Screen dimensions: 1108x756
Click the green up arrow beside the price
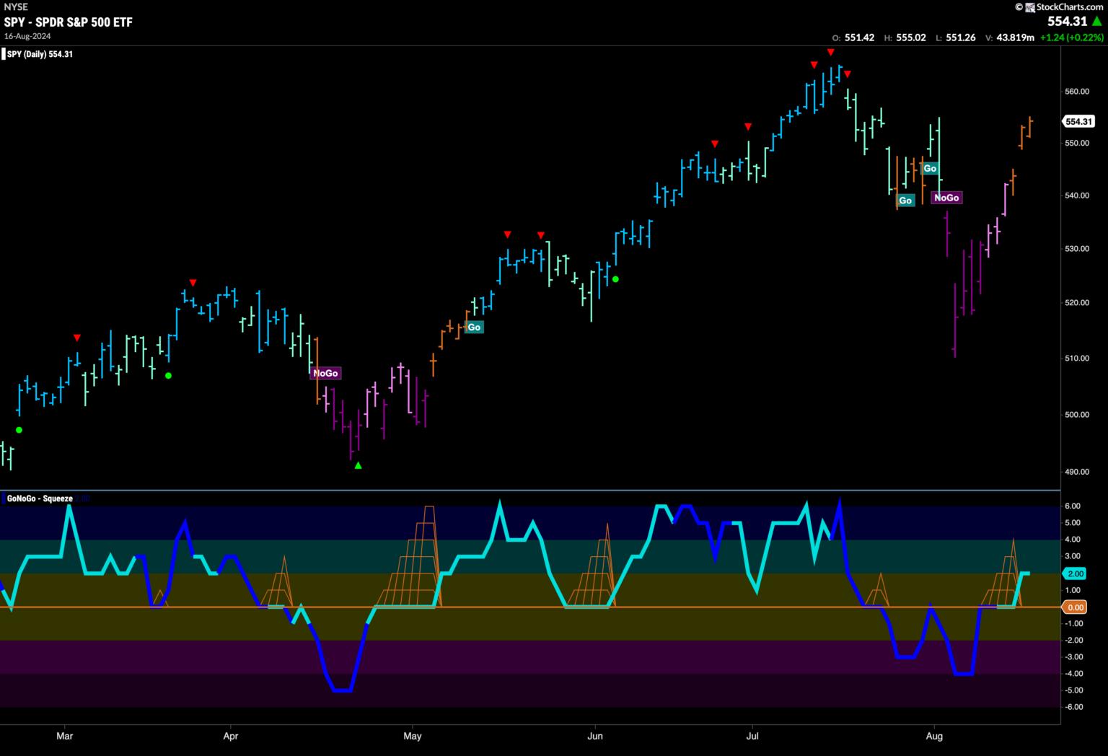click(1096, 22)
